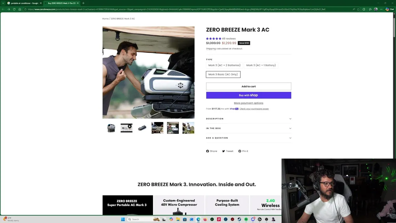Tweet this product
The width and height of the screenshot is (396, 223).
point(228,151)
